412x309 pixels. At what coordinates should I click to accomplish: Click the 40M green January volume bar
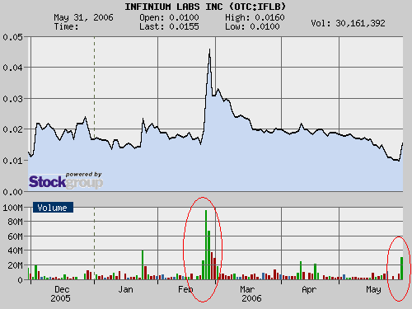click(x=143, y=265)
